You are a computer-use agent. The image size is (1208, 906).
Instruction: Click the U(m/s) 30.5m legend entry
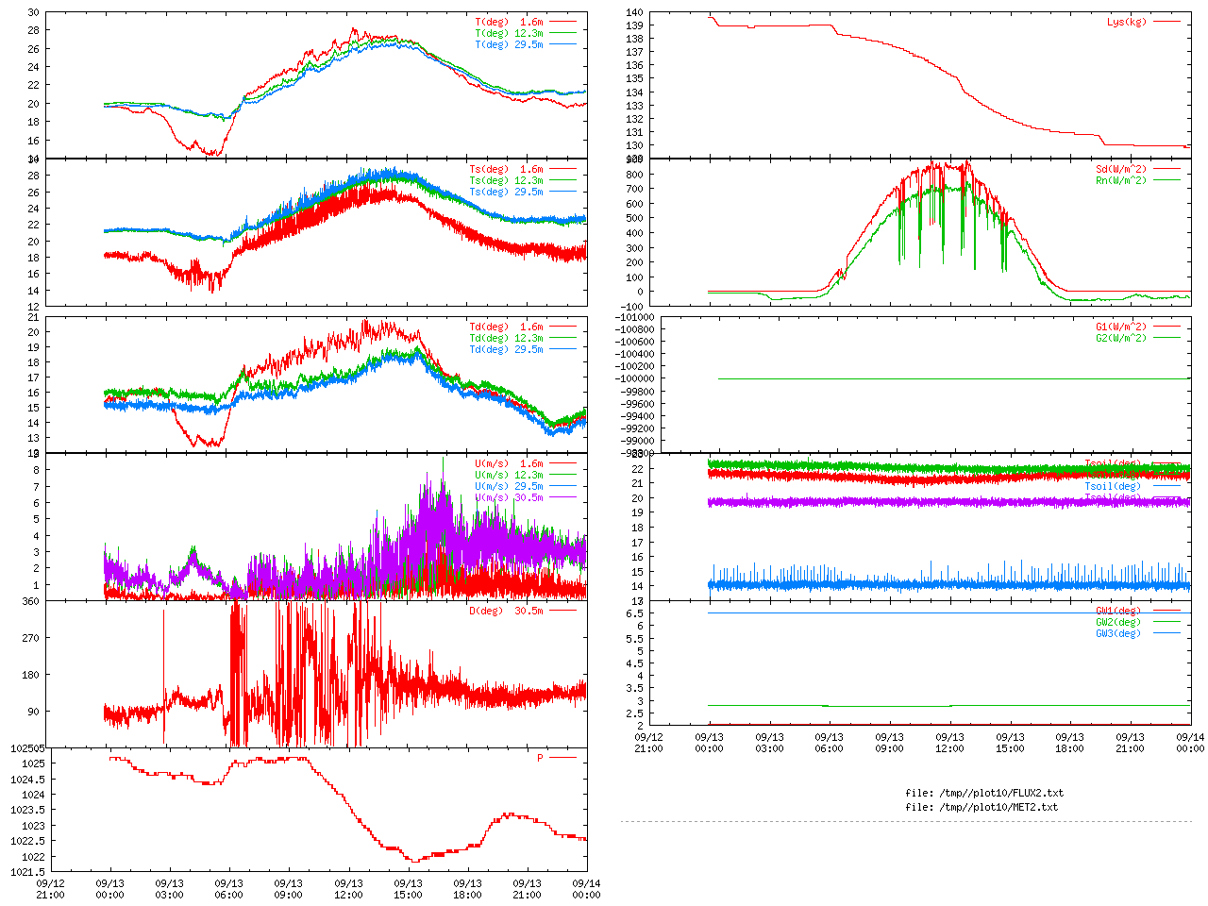tap(509, 497)
